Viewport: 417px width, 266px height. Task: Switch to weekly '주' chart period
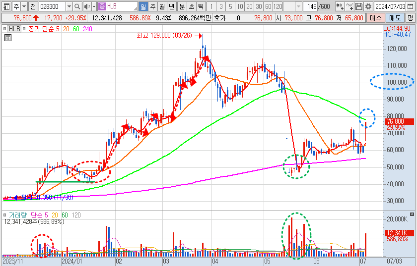tap(153, 6)
